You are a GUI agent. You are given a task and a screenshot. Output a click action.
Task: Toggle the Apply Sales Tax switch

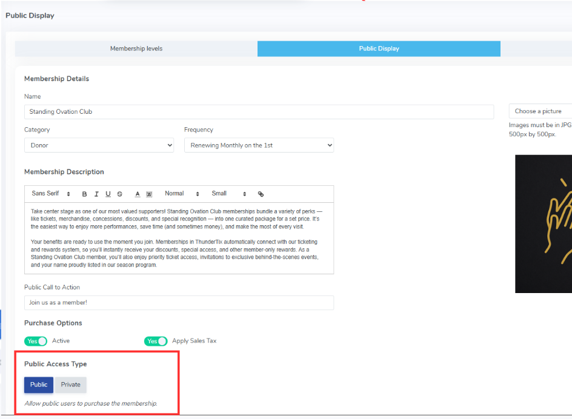[156, 341]
